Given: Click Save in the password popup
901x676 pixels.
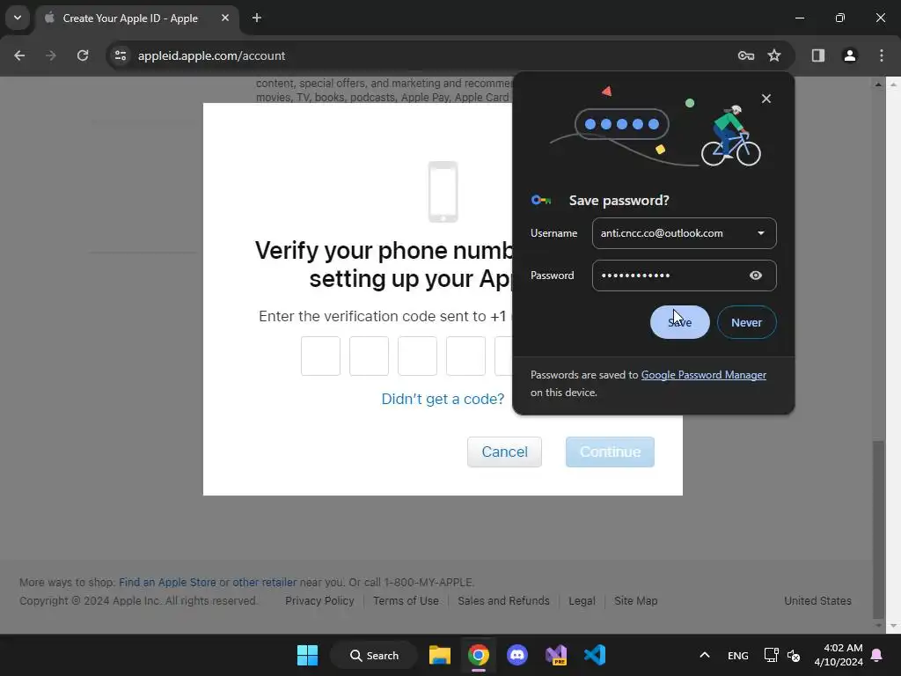Looking at the screenshot, I should coord(680,322).
